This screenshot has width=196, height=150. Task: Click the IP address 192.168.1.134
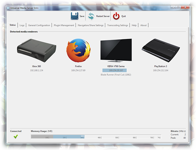(x=37, y=70)
